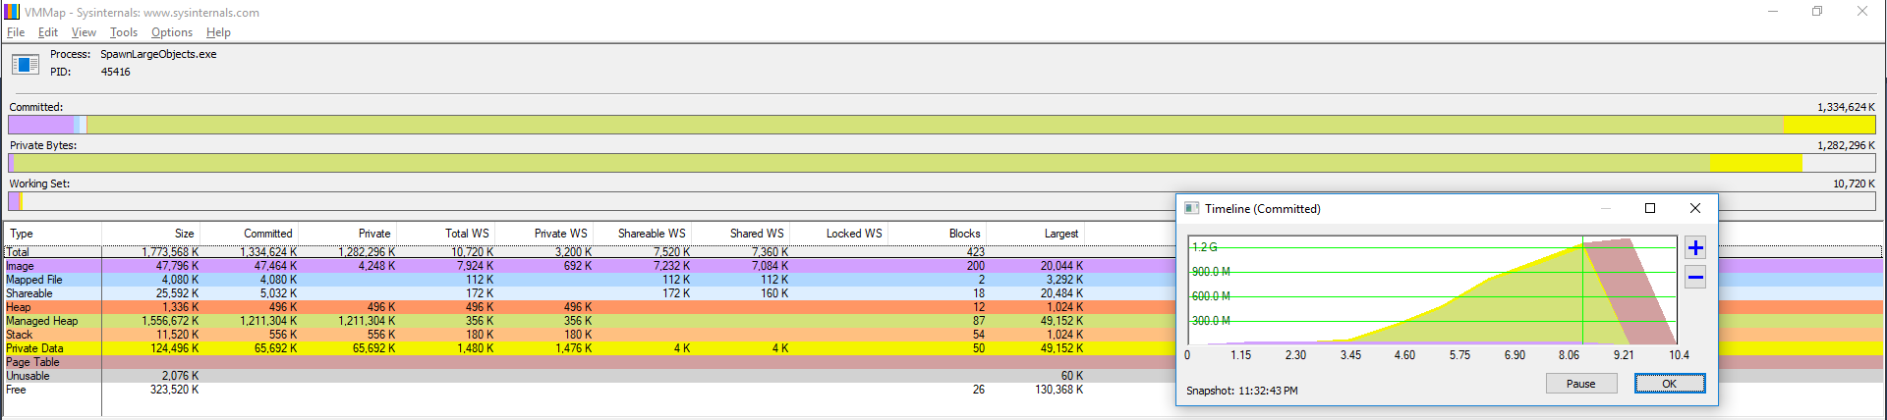1887x420 pixels.
Task: Sort by the Private column header
Action: coord(347,234)
